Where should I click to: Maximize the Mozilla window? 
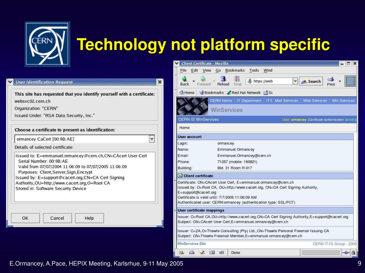pyautogui.click(x=349, y=64)
